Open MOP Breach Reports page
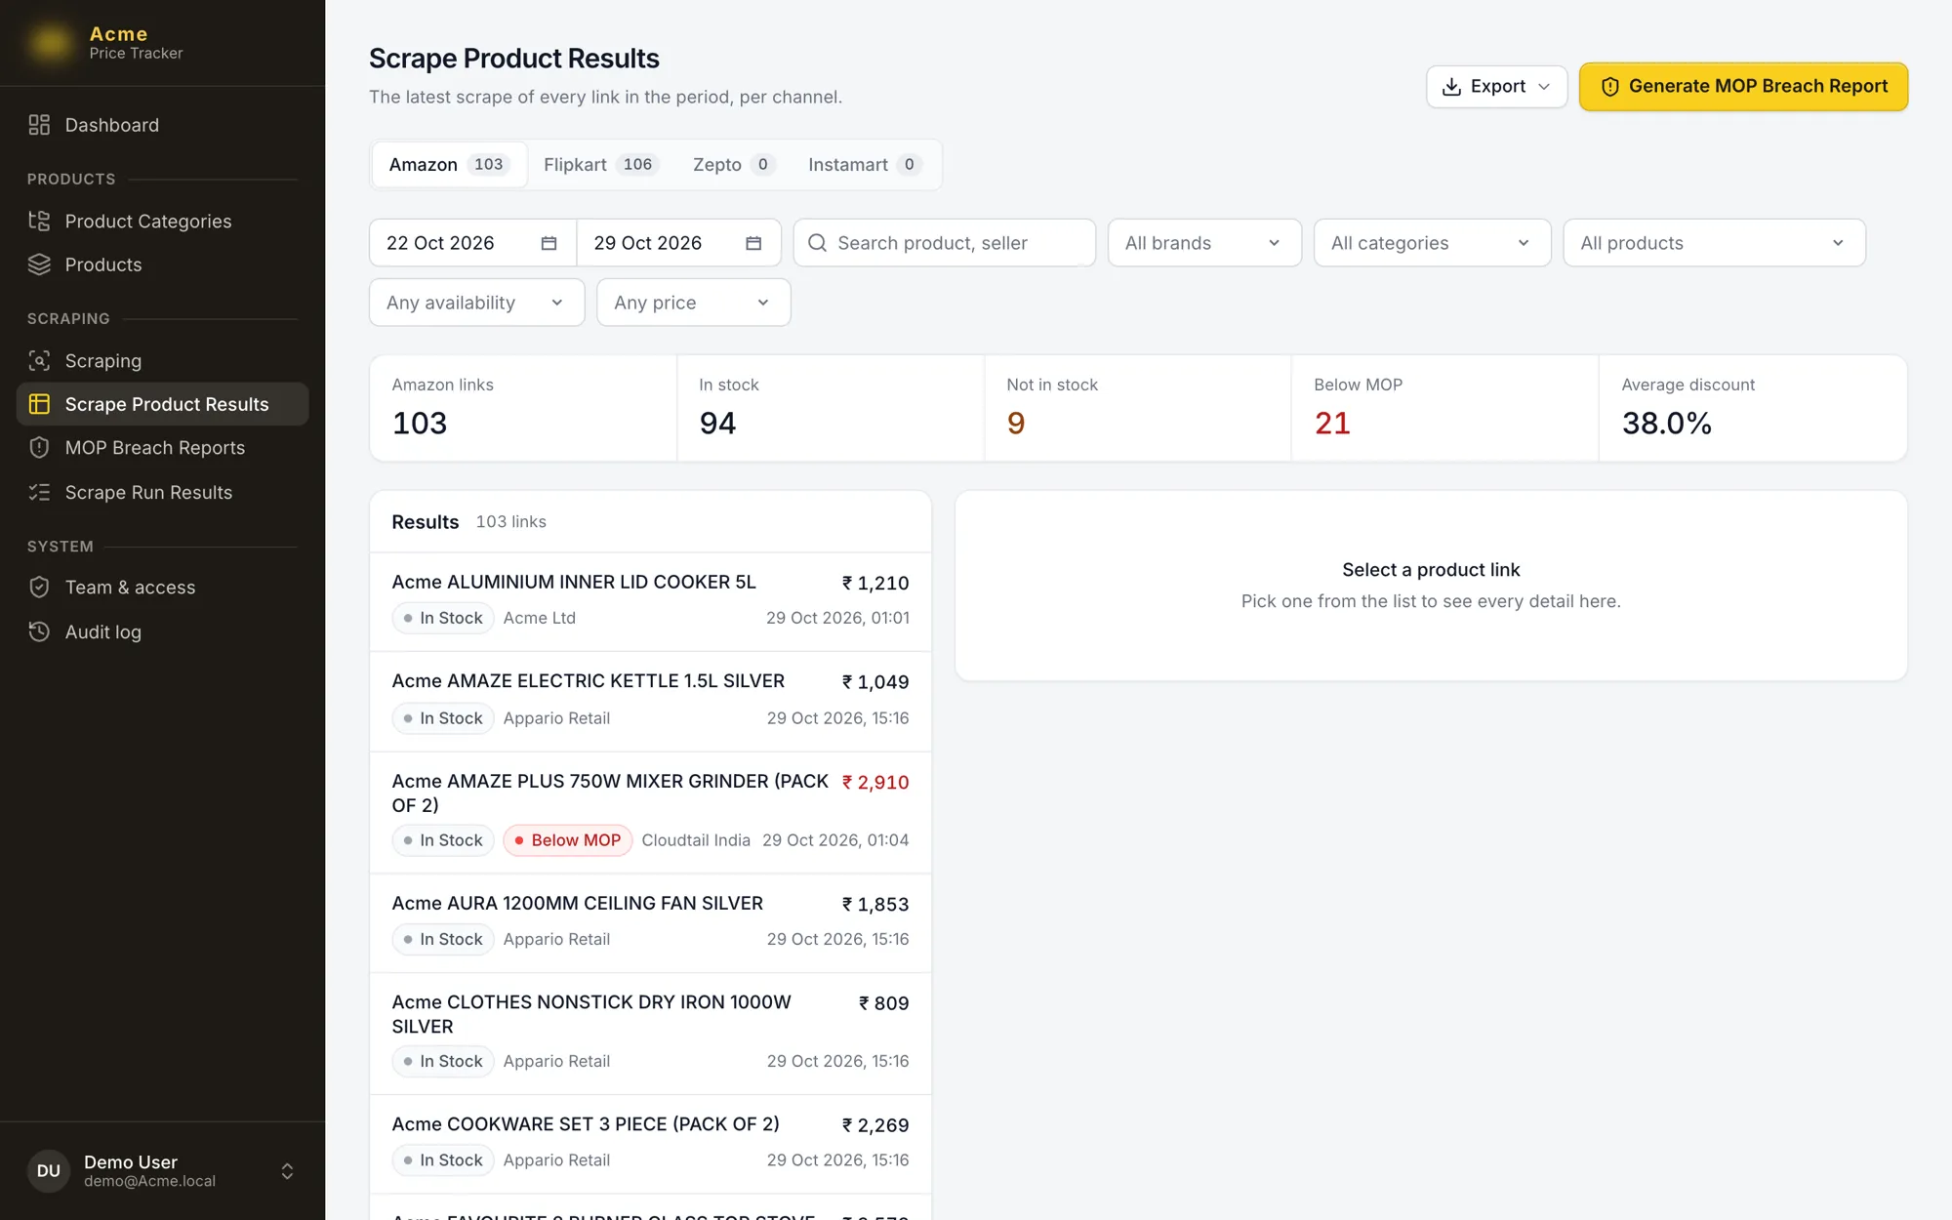This screenshot has height=1220, width=1952. tap(162, 448)
